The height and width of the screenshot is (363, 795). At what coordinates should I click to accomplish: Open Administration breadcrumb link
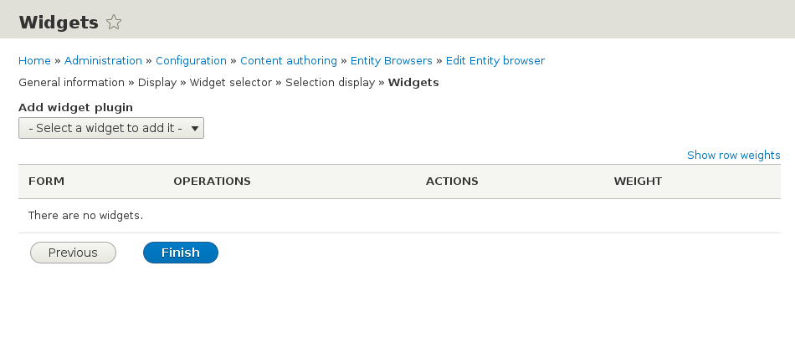click(x=103, y=60)
